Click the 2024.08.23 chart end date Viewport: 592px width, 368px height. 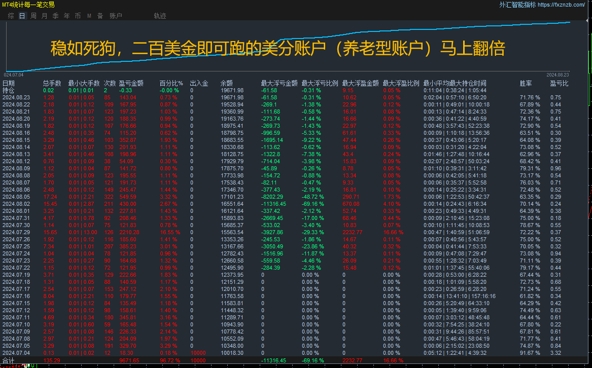click(558, 75)
